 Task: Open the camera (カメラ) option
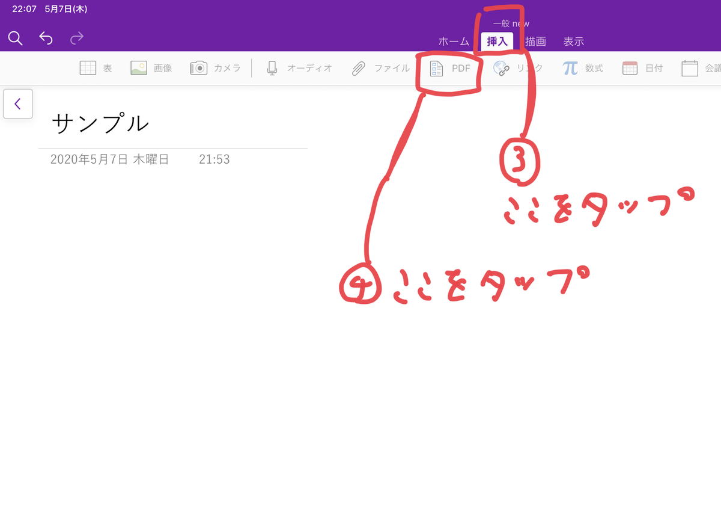[x=215, y=68]
